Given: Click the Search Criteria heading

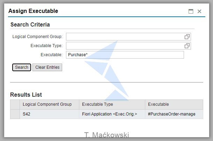Looking at the screenshot, I should click(x=30, y=24).
